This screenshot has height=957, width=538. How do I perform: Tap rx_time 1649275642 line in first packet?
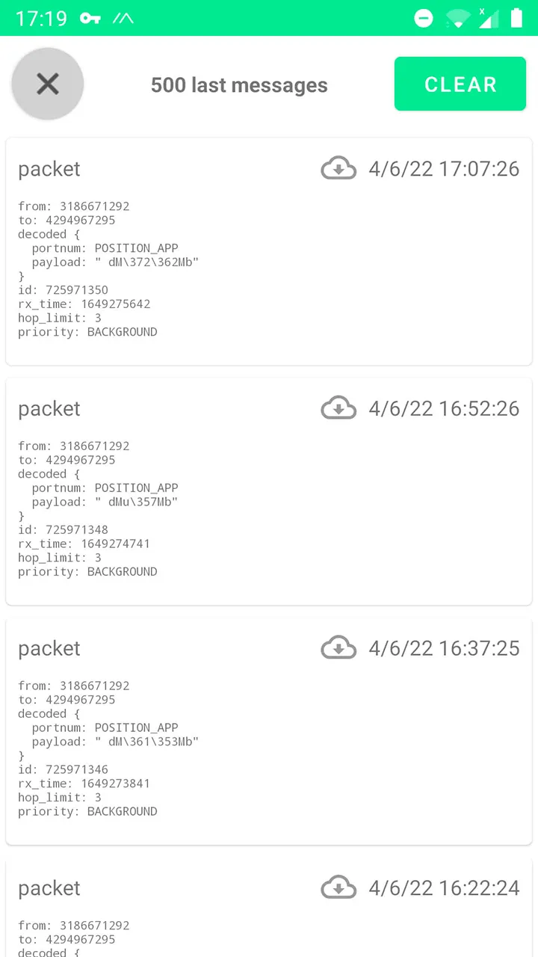[84, 304]
